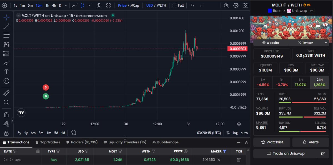Toggle stay in drawing mode
Image resolution: width=333 pixels, height=165 pixels.
(6, 124)
